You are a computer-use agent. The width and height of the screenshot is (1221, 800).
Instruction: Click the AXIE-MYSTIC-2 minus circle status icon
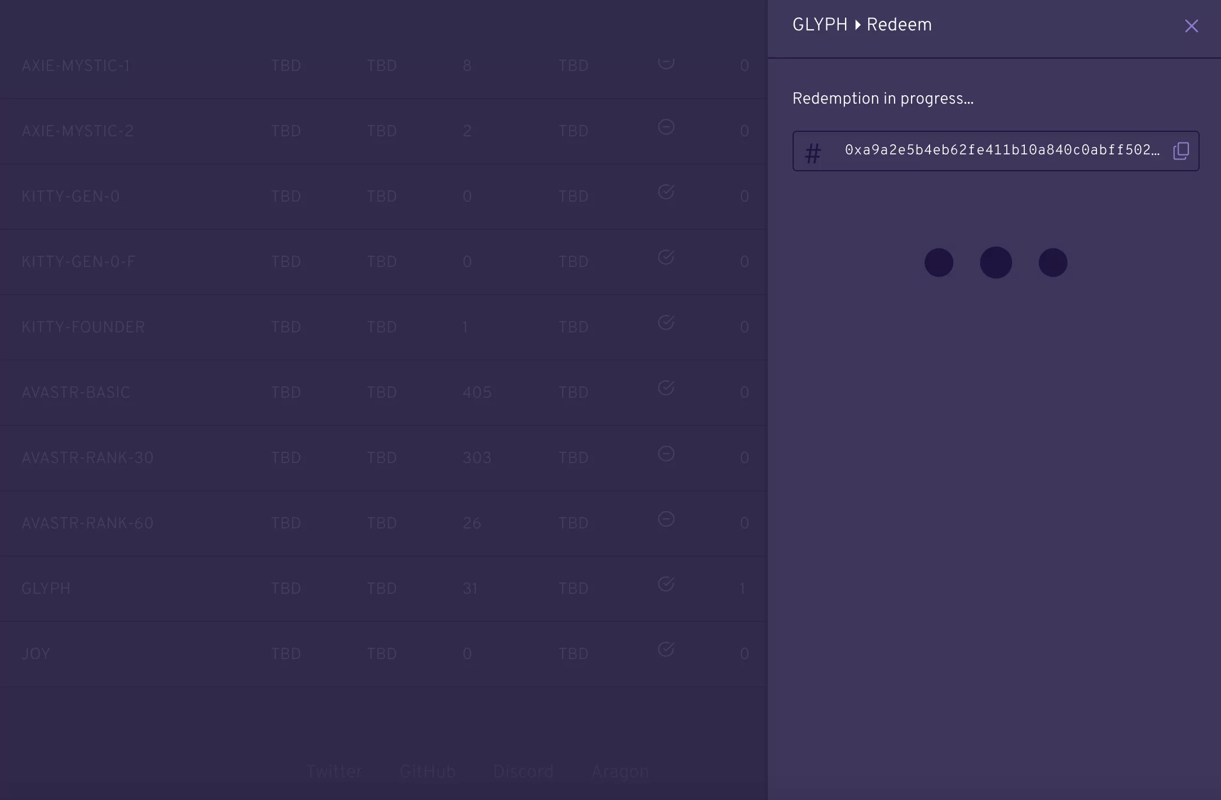666,127
